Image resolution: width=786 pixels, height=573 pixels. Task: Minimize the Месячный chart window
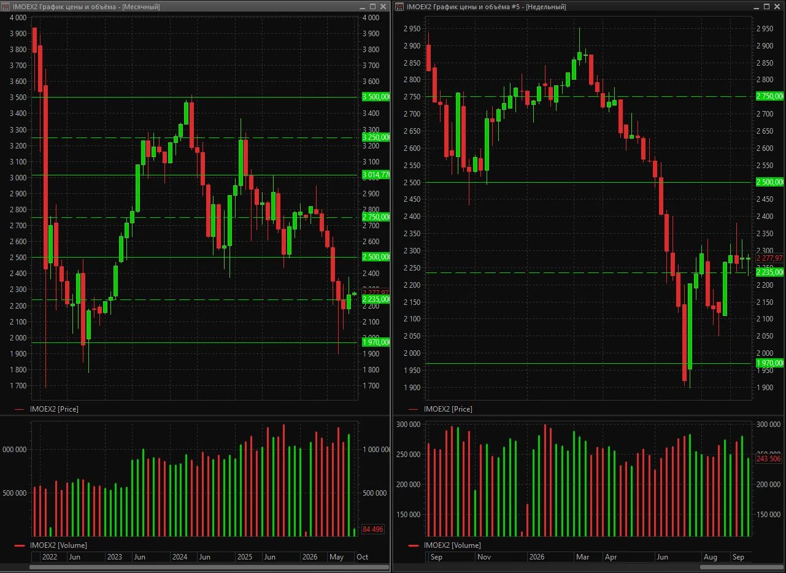[x=363, y=6]
